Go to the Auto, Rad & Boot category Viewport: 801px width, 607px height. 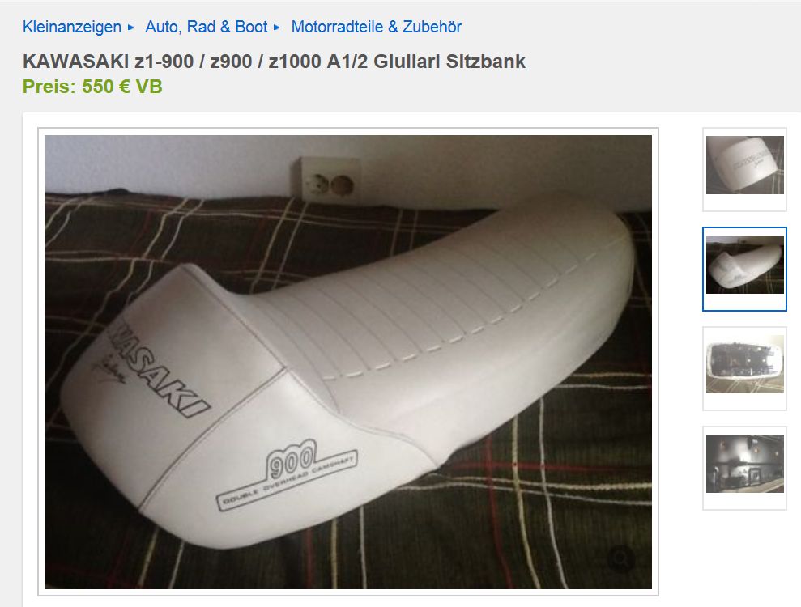tap(207, 27)
